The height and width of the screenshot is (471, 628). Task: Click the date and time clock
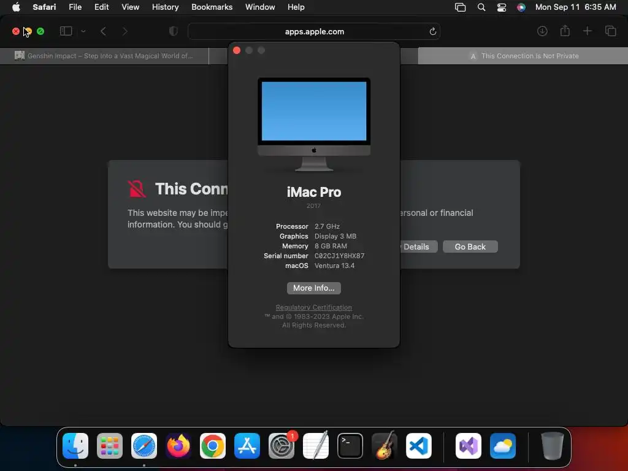575,7
